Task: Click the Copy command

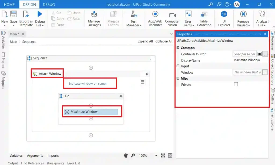Action: (58, 19)
